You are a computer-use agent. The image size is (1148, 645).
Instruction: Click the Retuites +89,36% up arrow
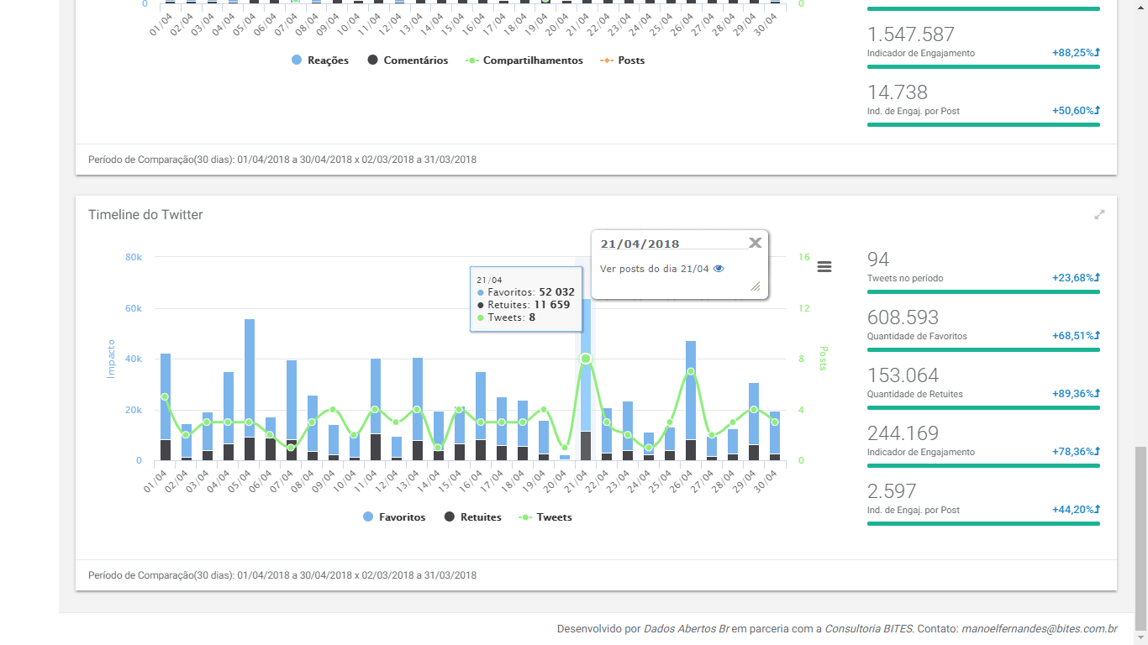(x=1097, y=394)
